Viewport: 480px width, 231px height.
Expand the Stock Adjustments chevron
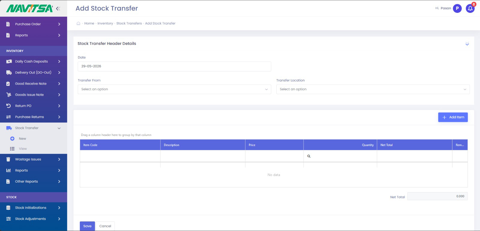click(59, 219)
